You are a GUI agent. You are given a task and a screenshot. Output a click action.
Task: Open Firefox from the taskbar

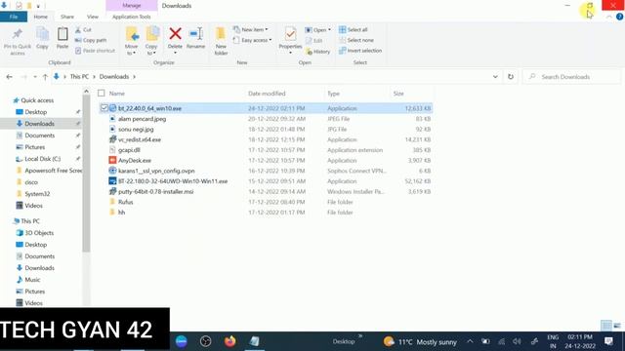pyautogui.click(x=230, y=341)
